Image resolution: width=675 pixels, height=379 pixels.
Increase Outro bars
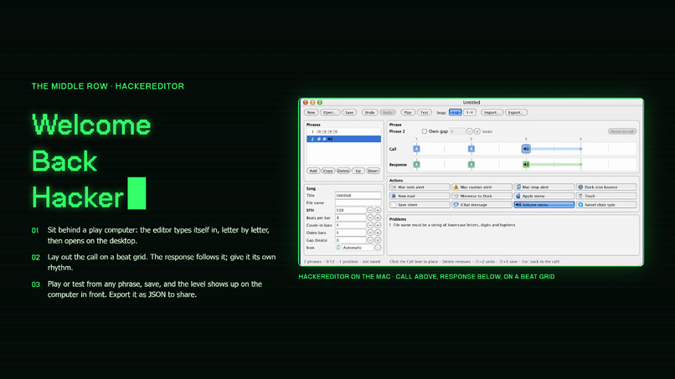pyautogui.click(x=378, y=233)
